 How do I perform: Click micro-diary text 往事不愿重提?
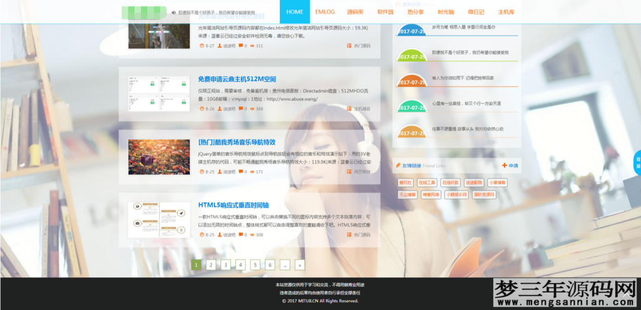point(468,129)
